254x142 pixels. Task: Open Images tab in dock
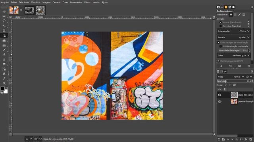point(230,7)
